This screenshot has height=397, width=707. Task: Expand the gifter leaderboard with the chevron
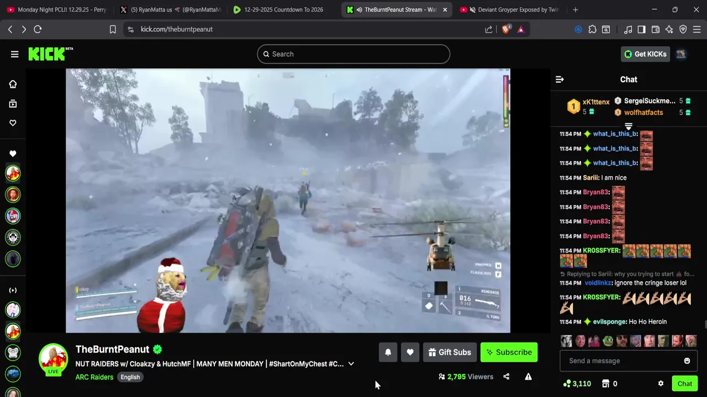629,127
